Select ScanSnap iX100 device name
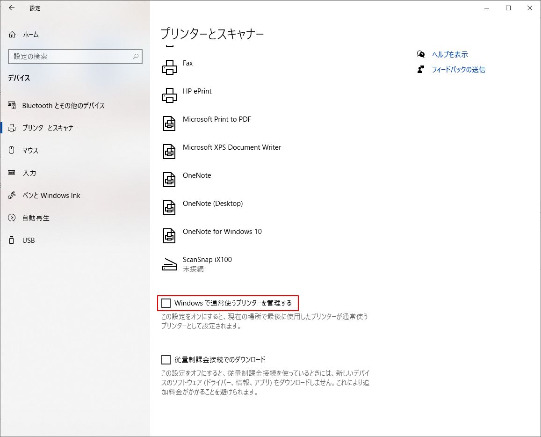 pos(207,260)
